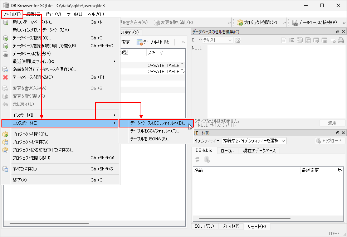Screen dimensions: 347x237
Task: Open the cell edit mode dropdown
Action: 212,40
